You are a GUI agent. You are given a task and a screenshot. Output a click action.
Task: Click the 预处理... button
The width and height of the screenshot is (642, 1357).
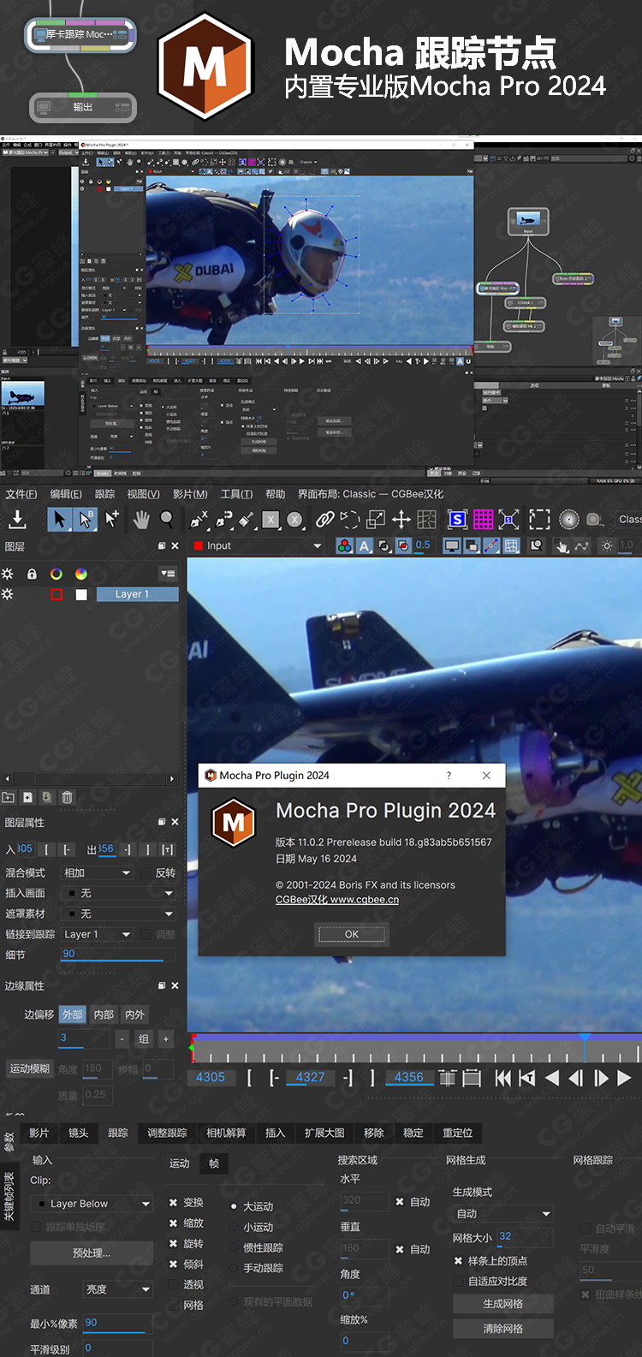point(92,1253)
